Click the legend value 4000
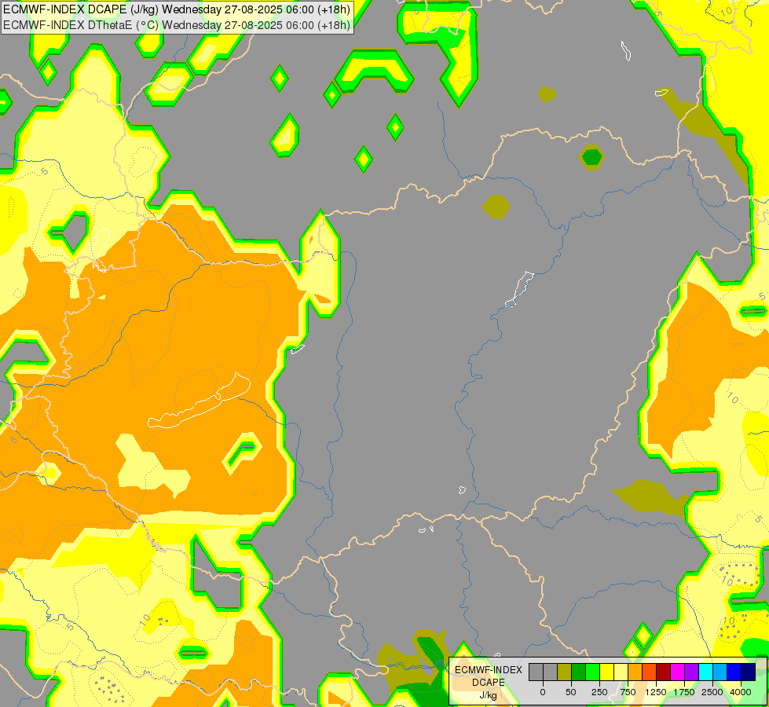This screenshot has height=707, width=769. [x=741, y=692]
